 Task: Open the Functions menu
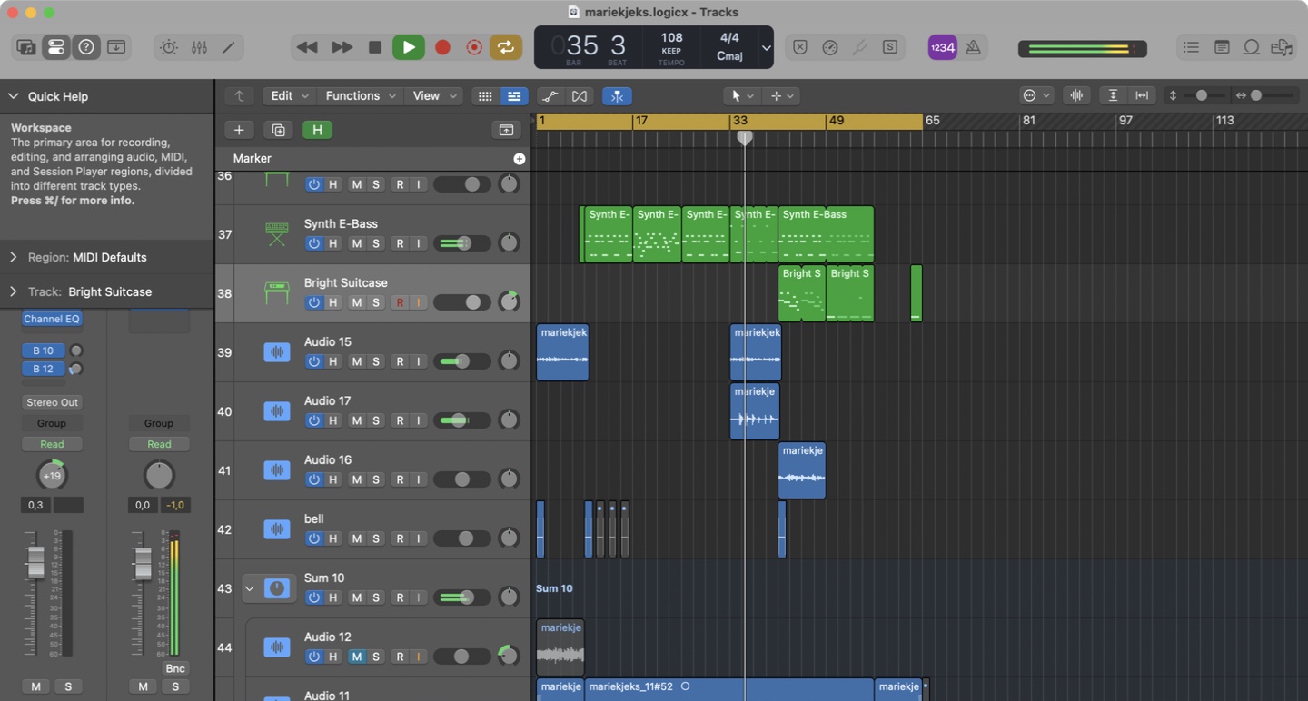pos(360,95)
